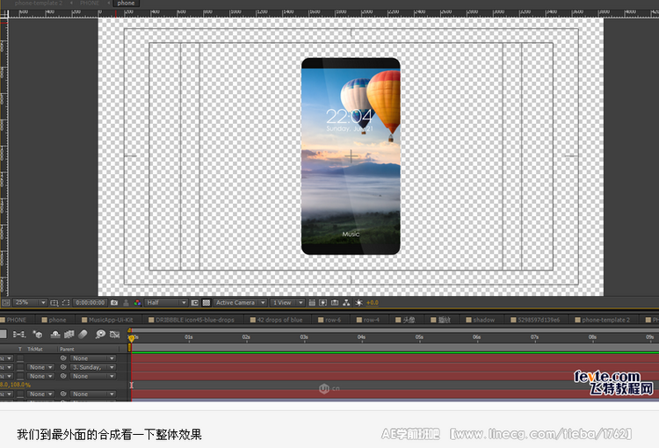
Task: Open second row's TrkMat None dropdown
Action: 40,367
